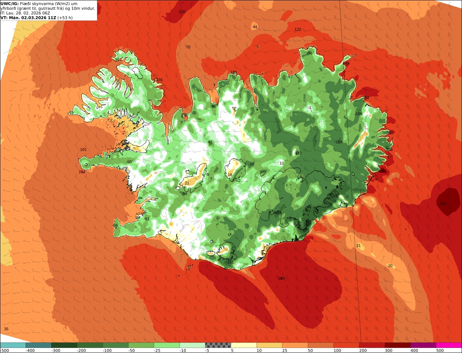Click the map value 10 in central Iceland
Image resolution: width=462 pixels, height=353 pixels.
pyautogui.click(x=282, y=164)
